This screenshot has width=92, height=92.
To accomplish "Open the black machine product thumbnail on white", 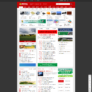I will pyautogui.click(x=43, y=13).
